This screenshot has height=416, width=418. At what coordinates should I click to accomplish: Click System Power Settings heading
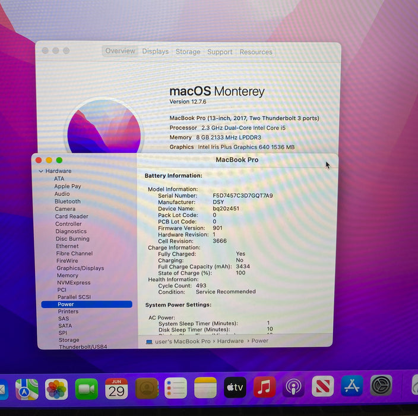pyautogui.click(x=178, y=305)
